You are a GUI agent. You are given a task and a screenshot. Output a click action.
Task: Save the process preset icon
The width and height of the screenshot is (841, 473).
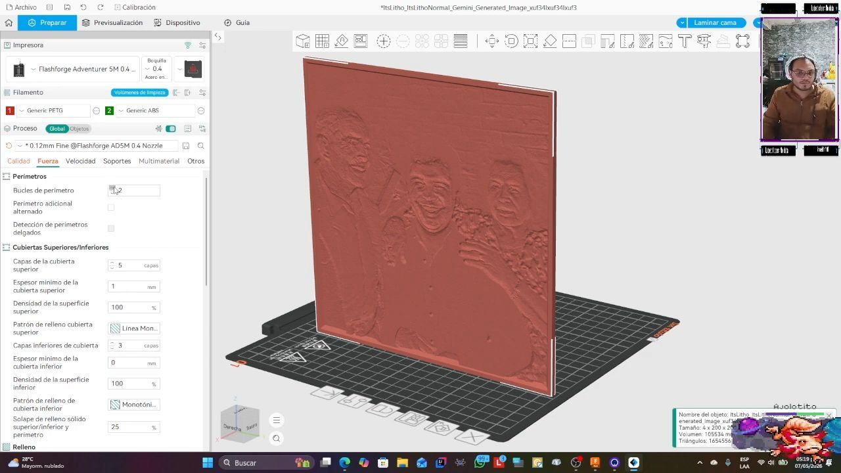pos(186,146)
